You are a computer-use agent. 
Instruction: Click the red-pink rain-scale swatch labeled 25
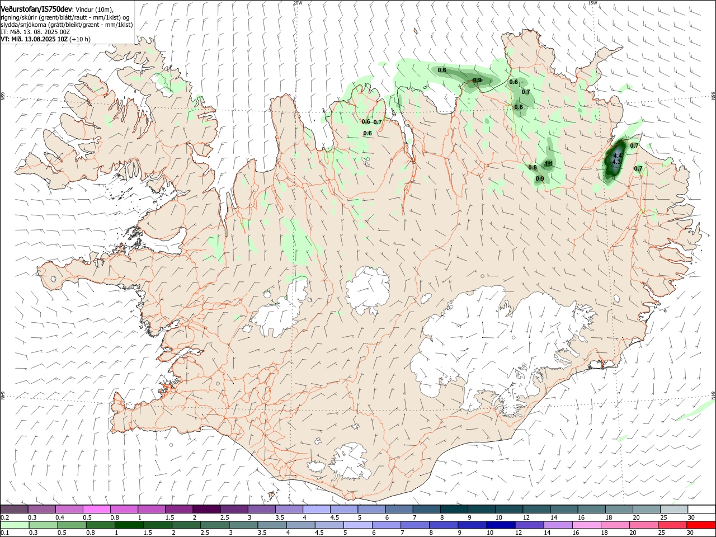point(672,525)
